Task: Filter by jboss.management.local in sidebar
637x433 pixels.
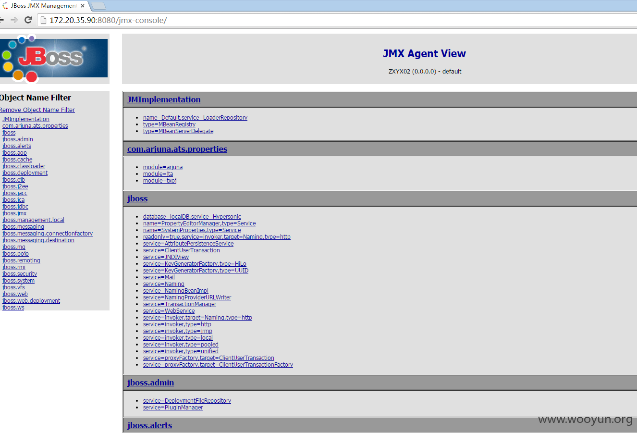Action: coord(33,220)
